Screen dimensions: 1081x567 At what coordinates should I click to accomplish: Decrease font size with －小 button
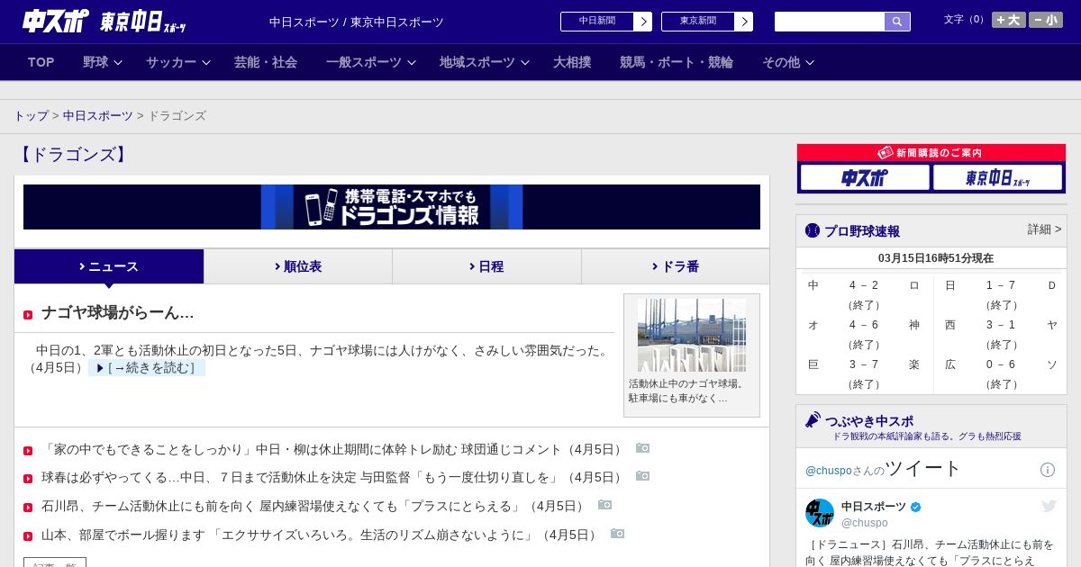(1046, 20)
